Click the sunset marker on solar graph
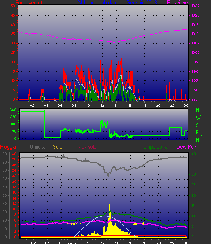The image size is (211, 244). point(138,224)
